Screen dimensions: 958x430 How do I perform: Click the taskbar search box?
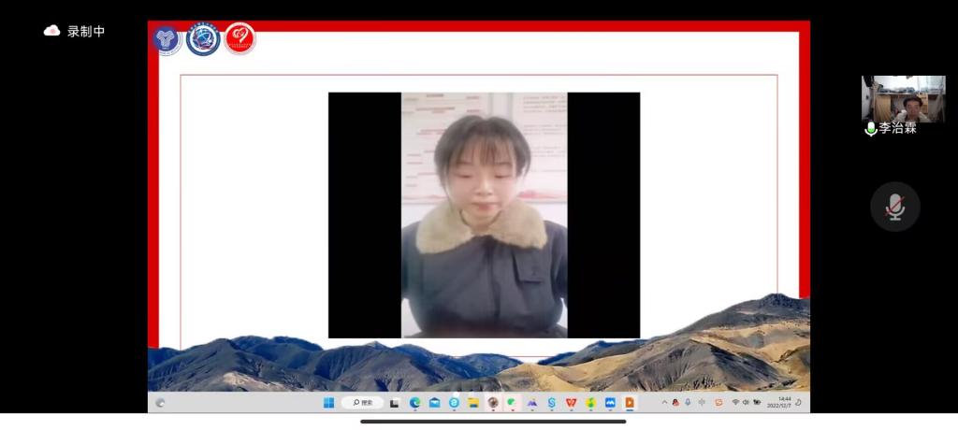pos(362,403)
